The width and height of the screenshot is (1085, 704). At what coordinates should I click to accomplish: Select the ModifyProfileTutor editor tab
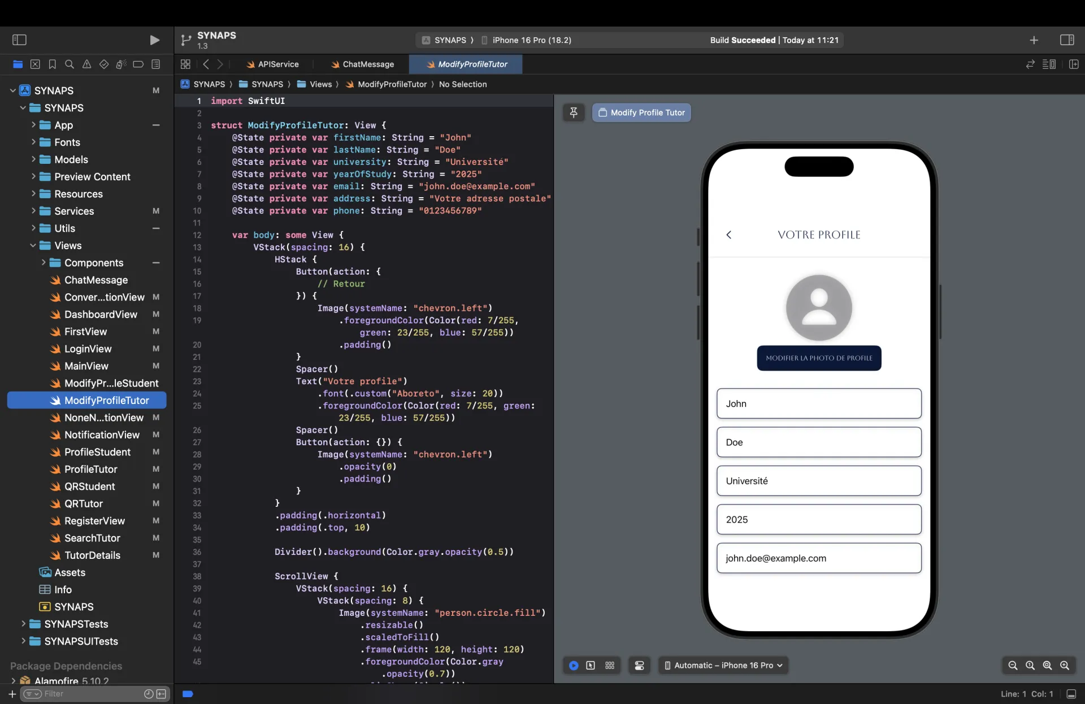click(x=466, y=64)
